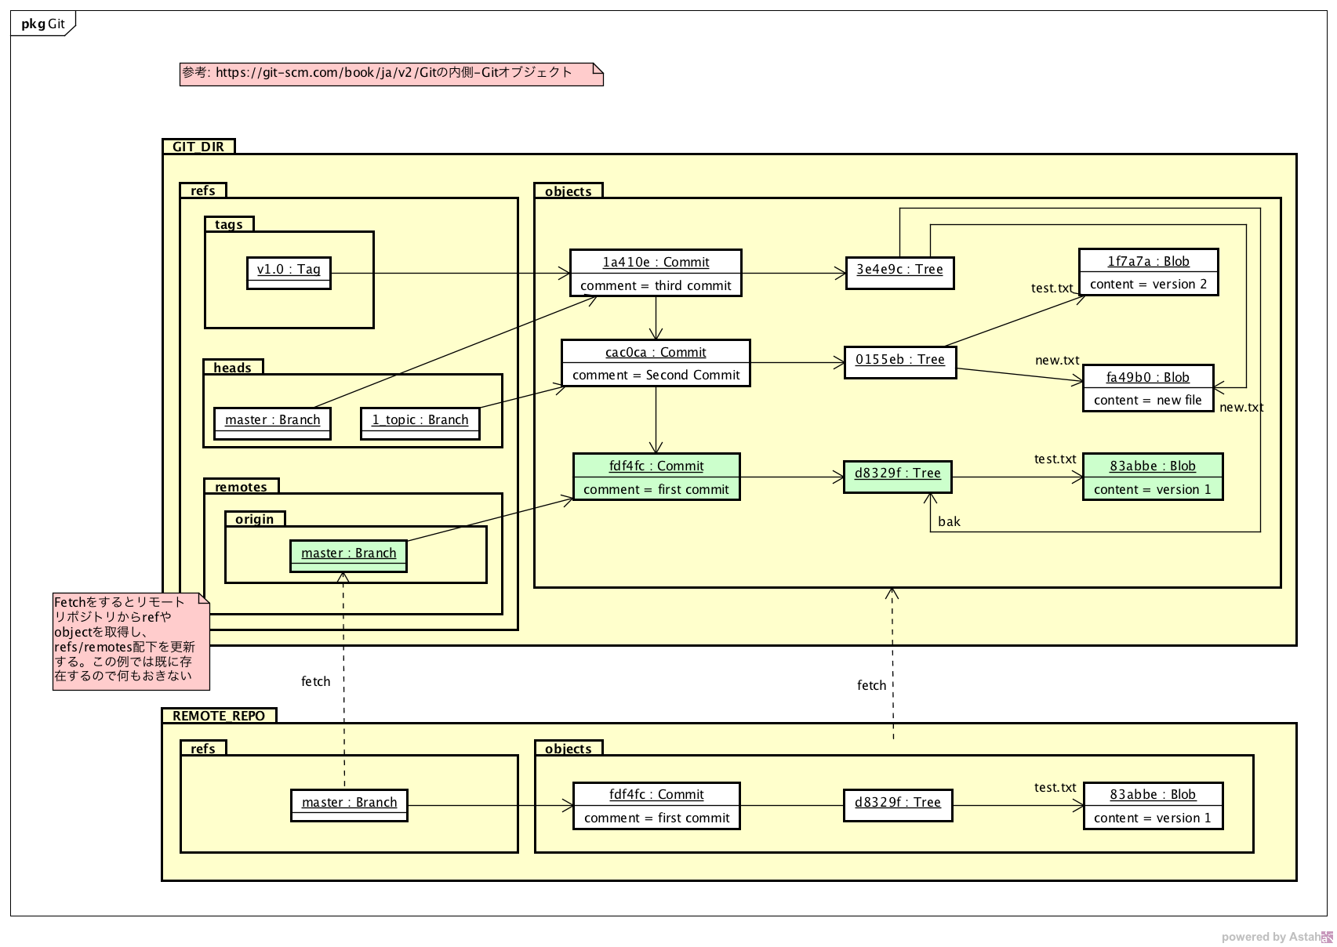The height and width of the screenshot is (947, 1337).
Task: Select the pink Fetch explanation note
Action: pos(131,641)
